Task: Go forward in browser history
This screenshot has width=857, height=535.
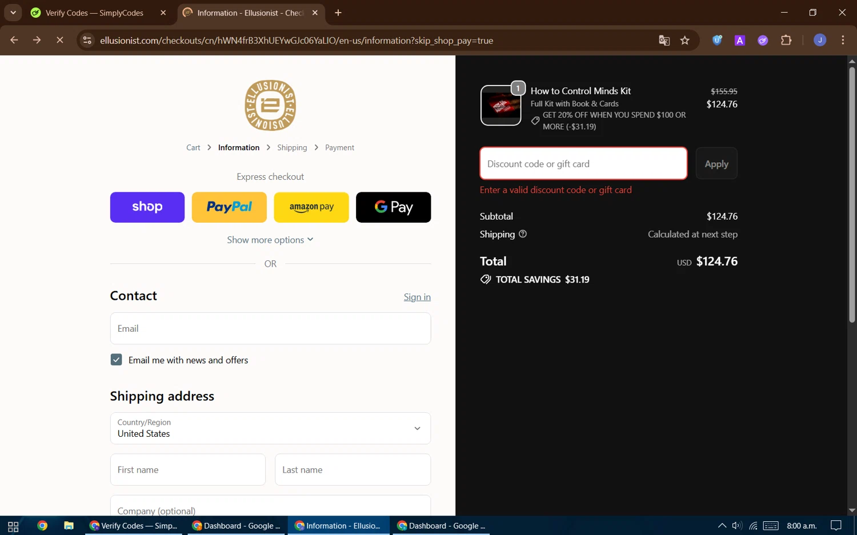Action: pos(37,40)
